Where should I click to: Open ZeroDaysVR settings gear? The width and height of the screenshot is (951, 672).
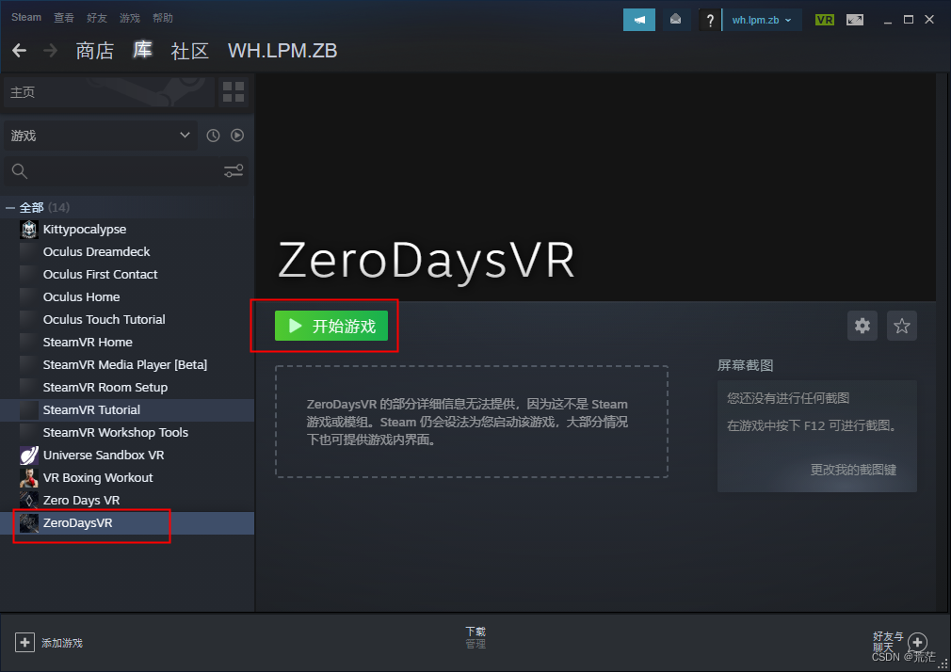point(862,326)
